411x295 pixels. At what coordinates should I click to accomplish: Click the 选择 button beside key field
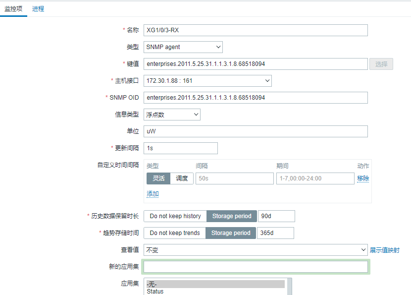(x=381, y=64)
